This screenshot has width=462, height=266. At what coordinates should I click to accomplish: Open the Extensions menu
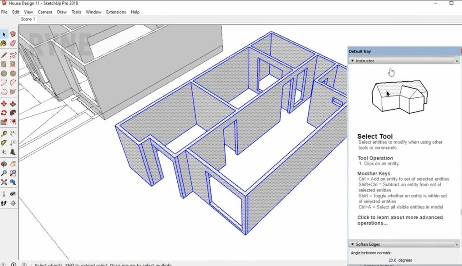point(116,12)
